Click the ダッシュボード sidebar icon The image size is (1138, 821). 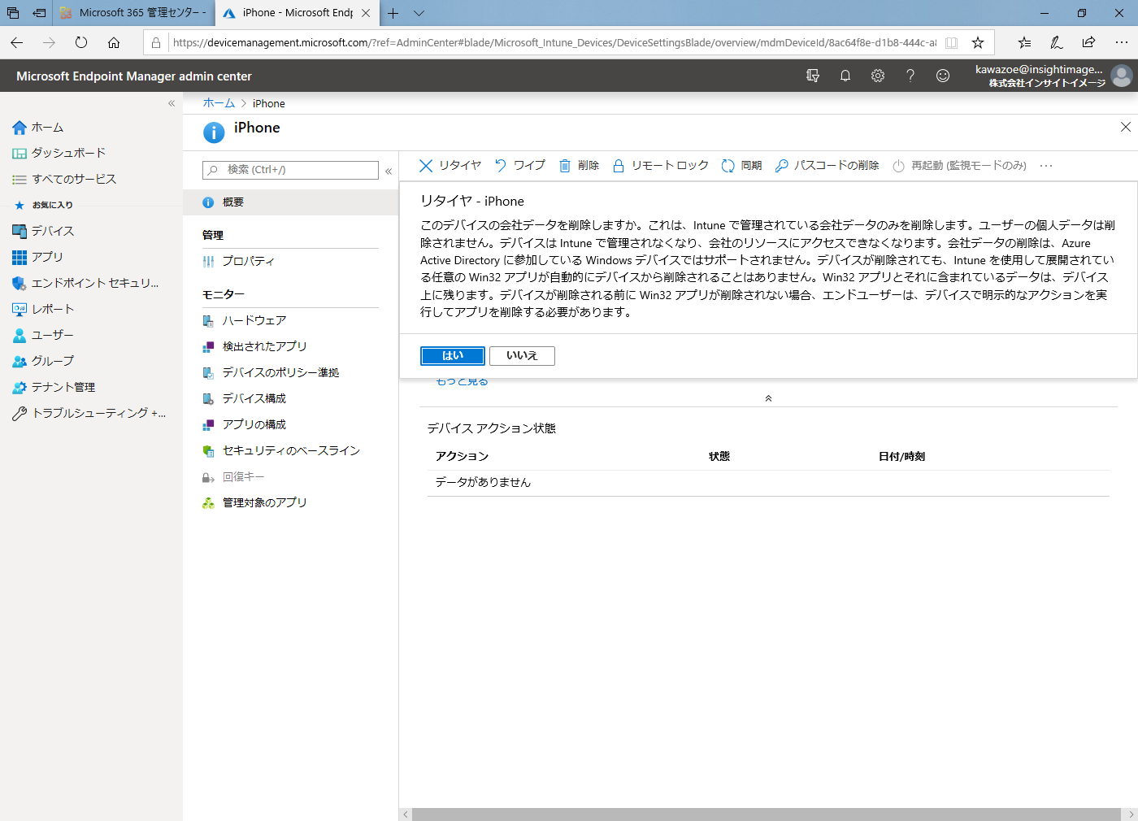pyautogui.click(x=20, y=154)
